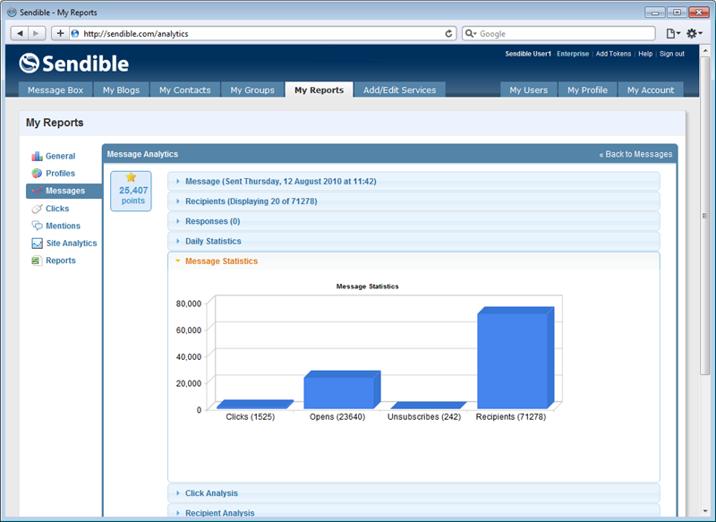Expand the Recipient Analysis section
Screen dimensions: 716x522
click(x=413, y=511)
